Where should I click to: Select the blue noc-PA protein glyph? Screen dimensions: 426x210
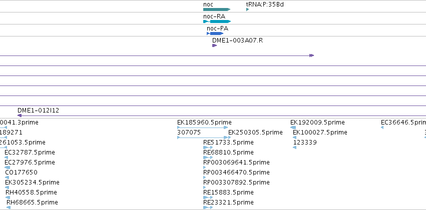pyautogui.click(x=215, y=33)
